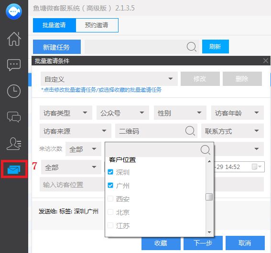The height and width of the screenshot is (253, 271).
Task: Click the 下一步 button
Action: pyautogui.click(x=203, y=243)
